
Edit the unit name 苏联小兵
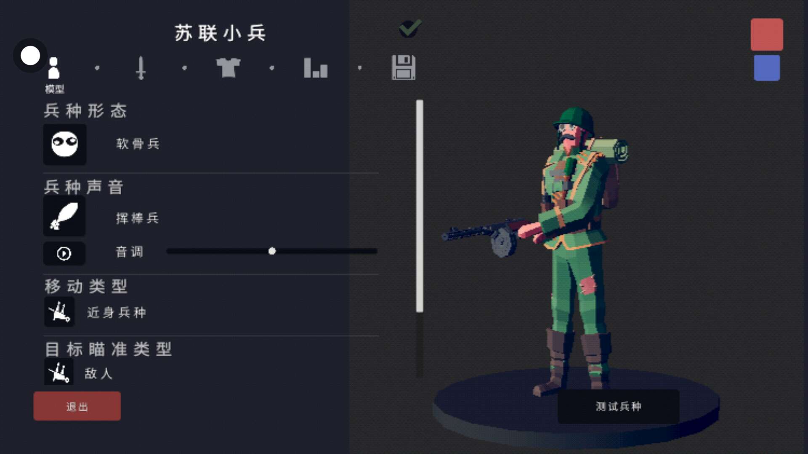click(x=220, y=33)
